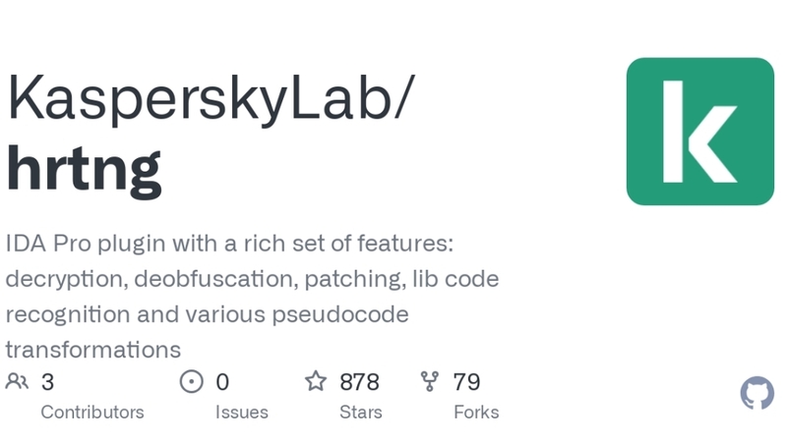This screenshot has height=442, width=787.
Task: Click the 79 forks count
Action: point(466,382)
